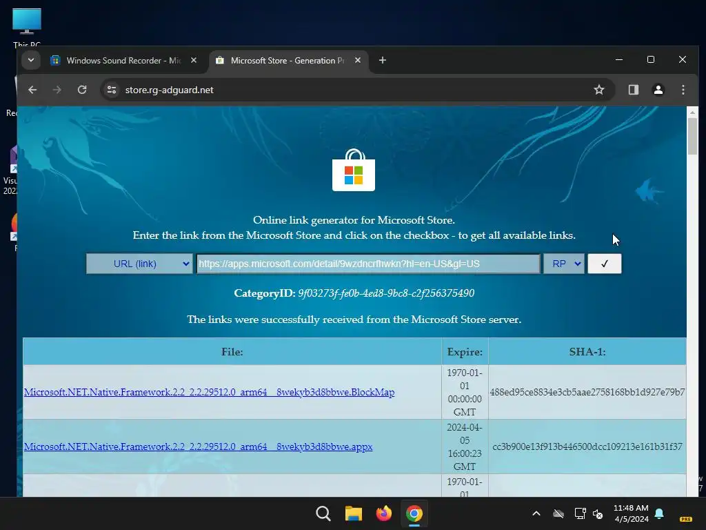
Task: Download the Framework.2.2 arm64 appx file
Action: [x=198, y=446]
